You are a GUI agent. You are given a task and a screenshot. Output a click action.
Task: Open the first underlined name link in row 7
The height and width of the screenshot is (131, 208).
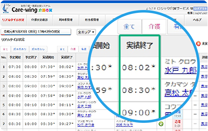point(86,125)
